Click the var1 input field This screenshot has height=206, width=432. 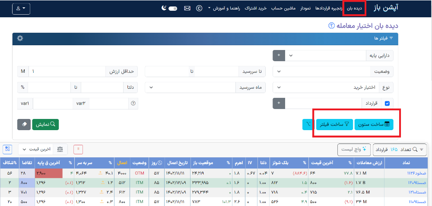[x=53, y=103]
